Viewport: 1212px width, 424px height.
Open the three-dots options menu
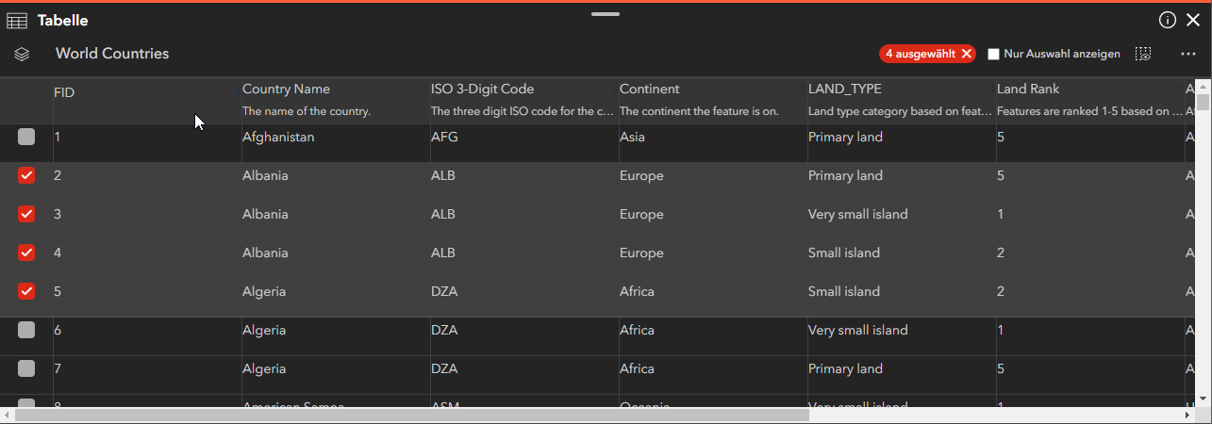pyautogui.click(x=1188, y=55)
